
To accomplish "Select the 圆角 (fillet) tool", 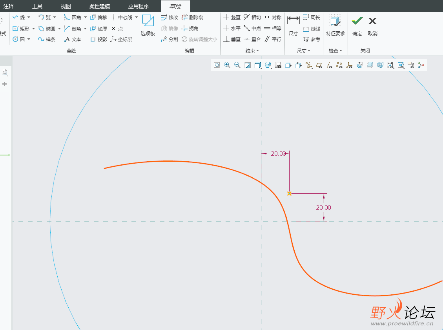I will click(73, 18).
